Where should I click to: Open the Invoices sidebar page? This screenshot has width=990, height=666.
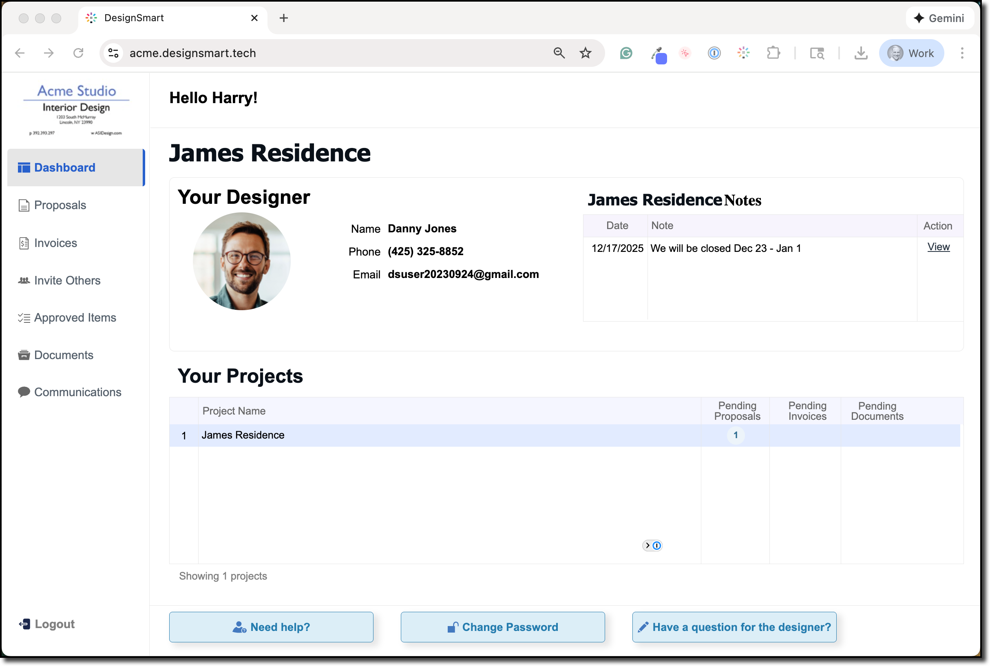[55, 243]
